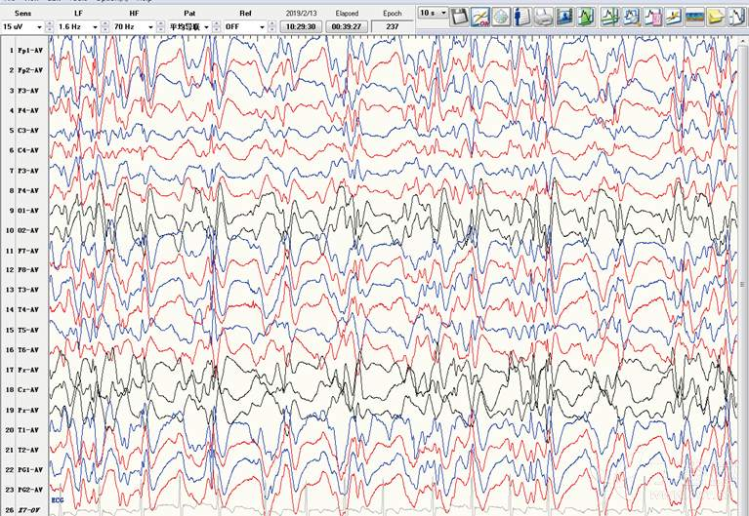Select channel label O1-AV
This screenshot has width=749, height=516.
[x=28, y=211]
